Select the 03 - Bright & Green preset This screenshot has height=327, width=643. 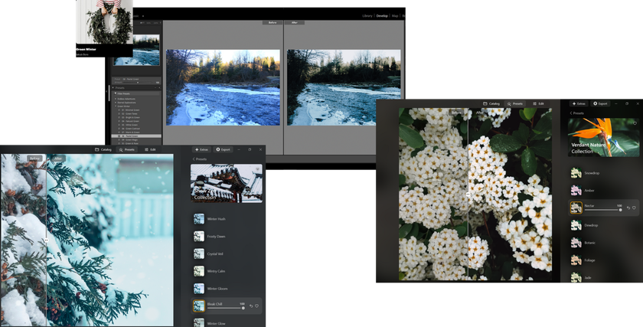(129, 117)
